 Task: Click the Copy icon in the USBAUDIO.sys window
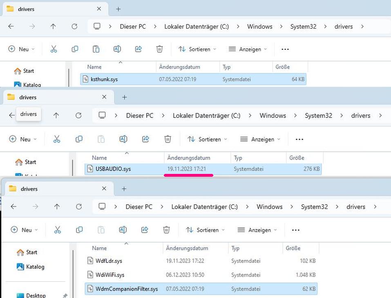[x=79, y=139]
